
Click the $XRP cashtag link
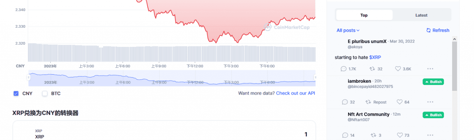point(375,57)
